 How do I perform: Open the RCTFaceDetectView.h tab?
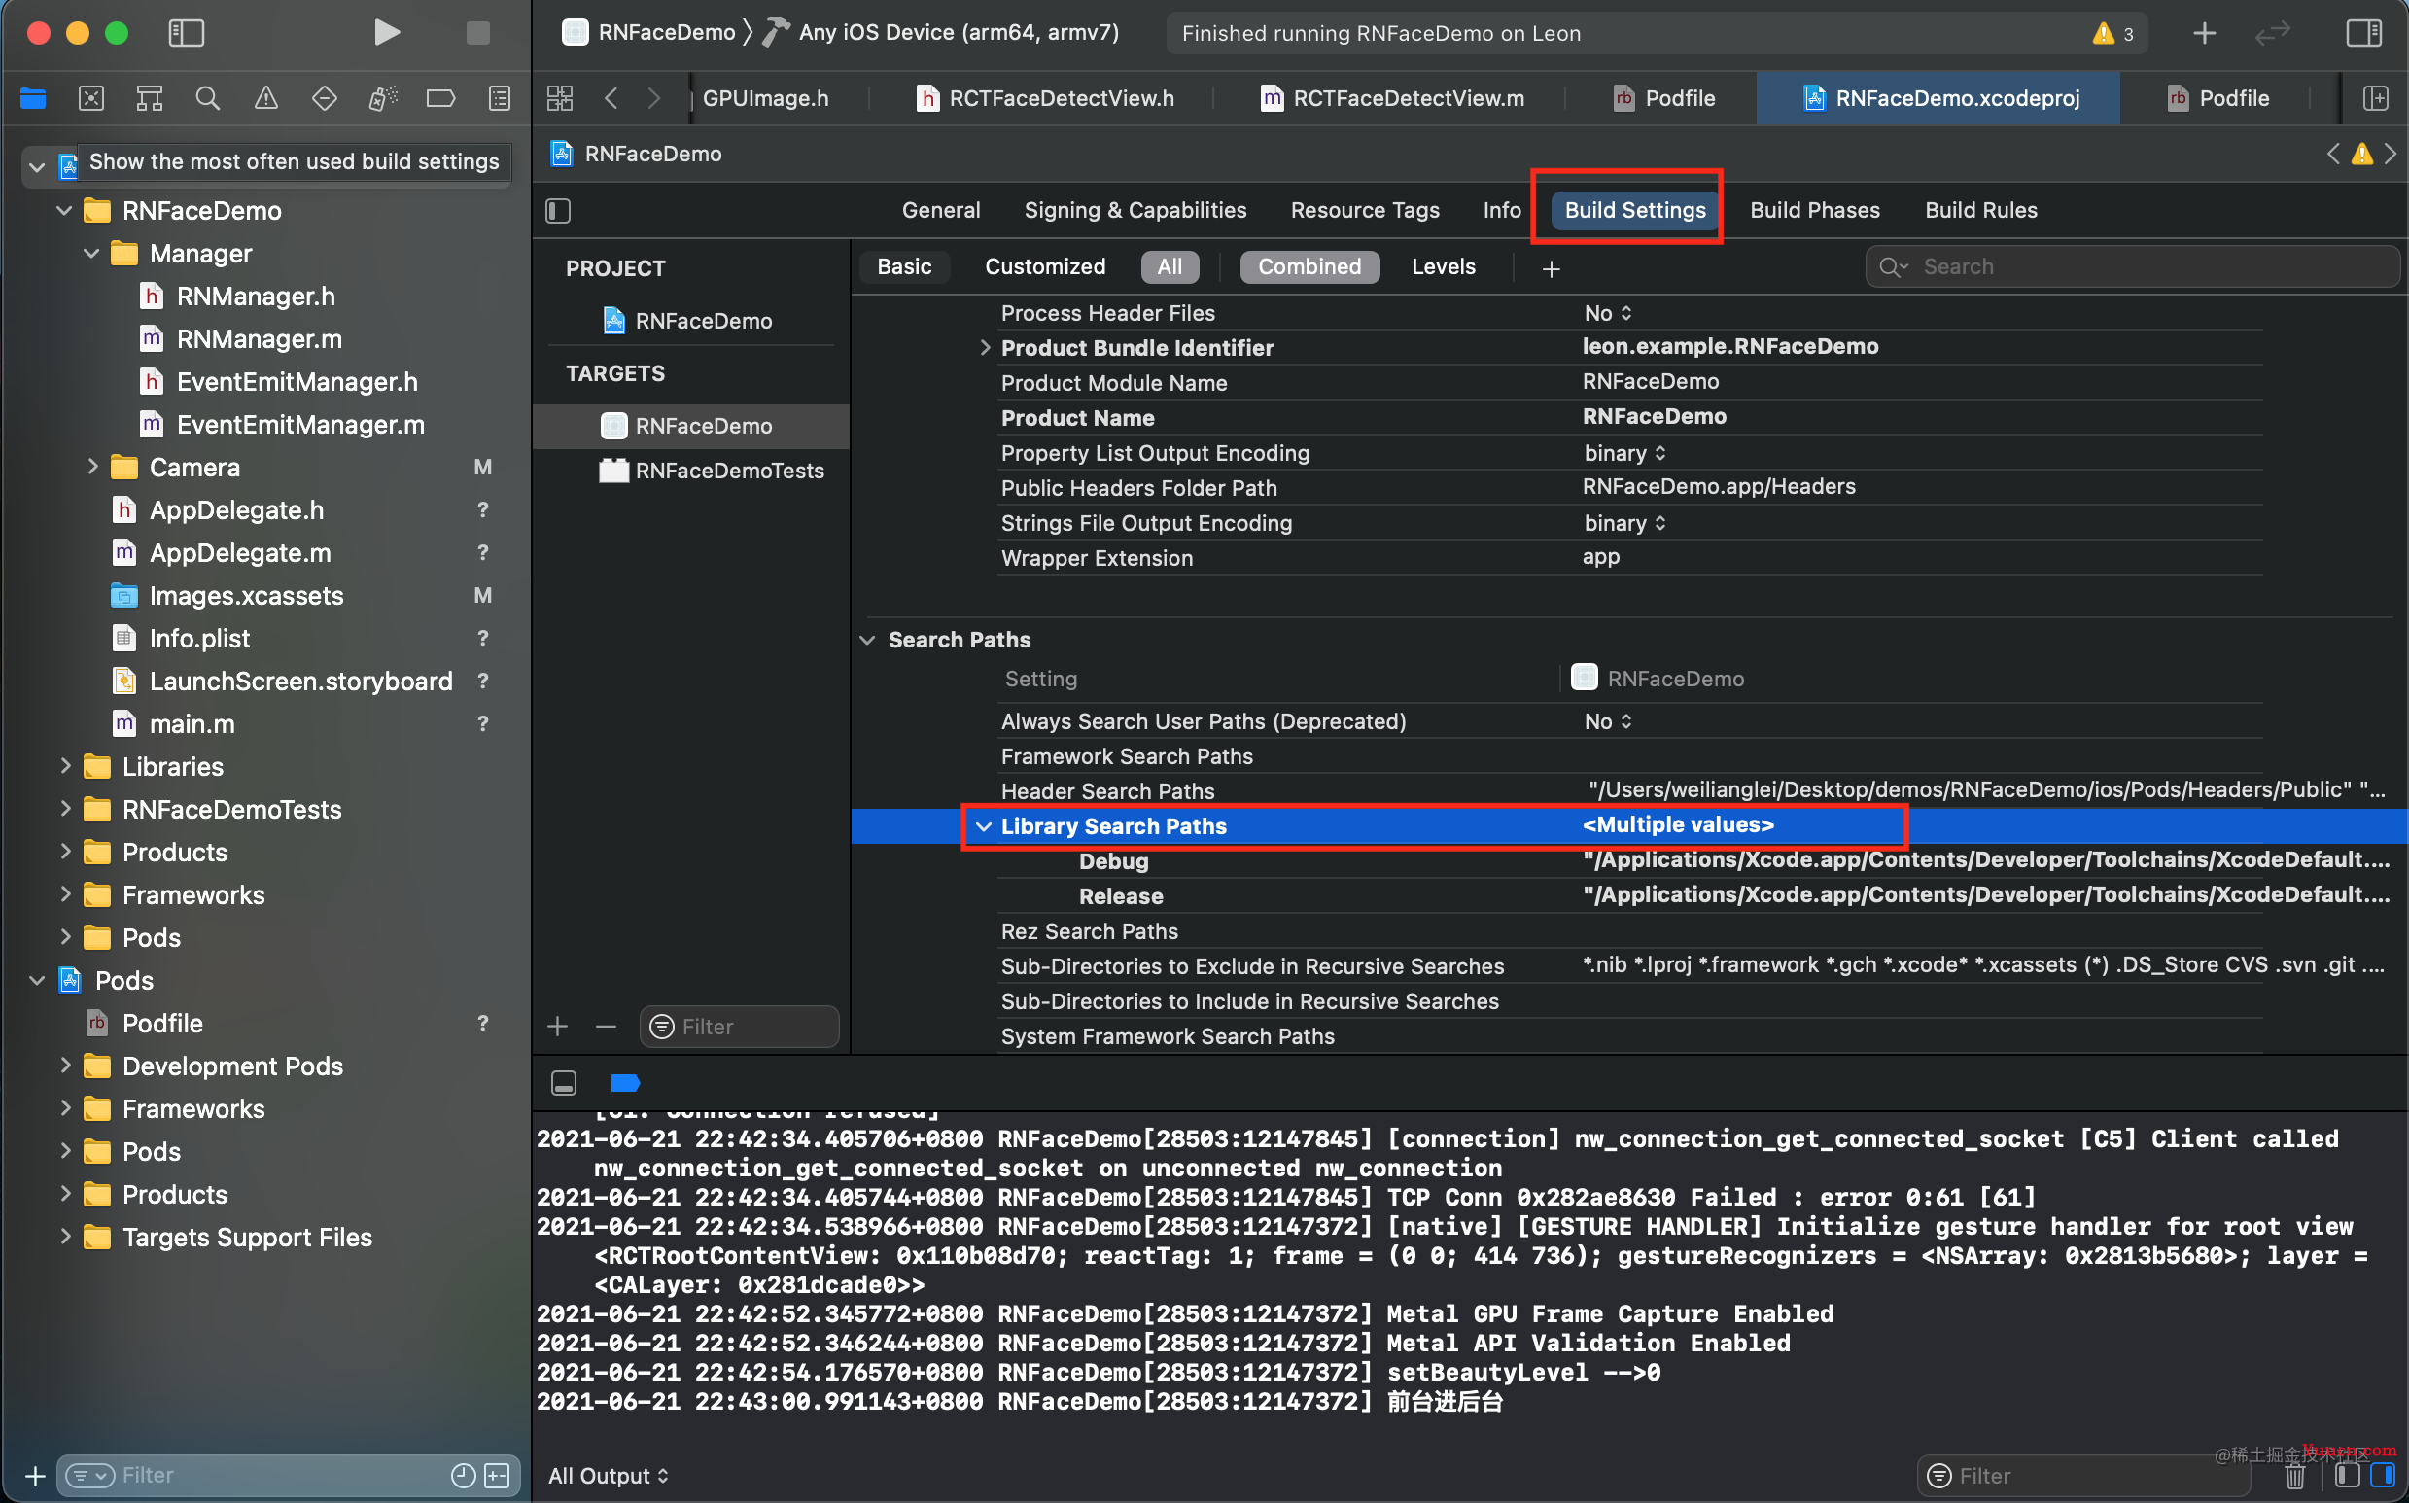pos(1047,98)
